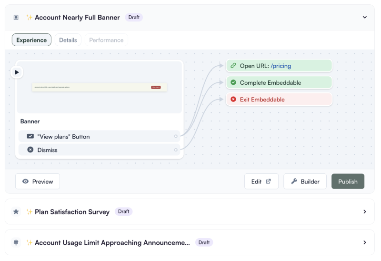Click the sparkle icon next to Account Usage Limit Approaching
381x261 pixels.
click(x=30, y=242)
